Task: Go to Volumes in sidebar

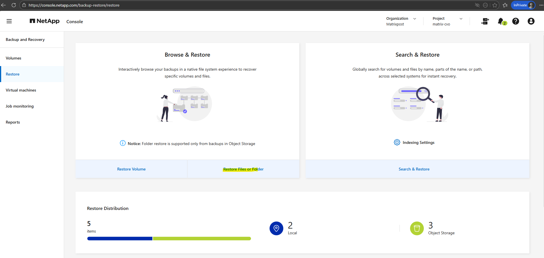Action: tap(13, 58)
